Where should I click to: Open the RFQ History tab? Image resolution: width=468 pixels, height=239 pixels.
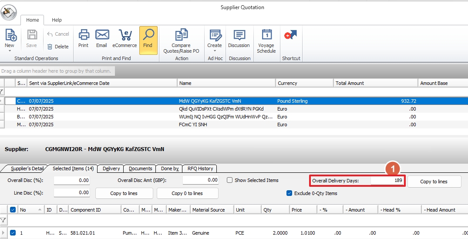pyautogui.click(x=200, y=168)
